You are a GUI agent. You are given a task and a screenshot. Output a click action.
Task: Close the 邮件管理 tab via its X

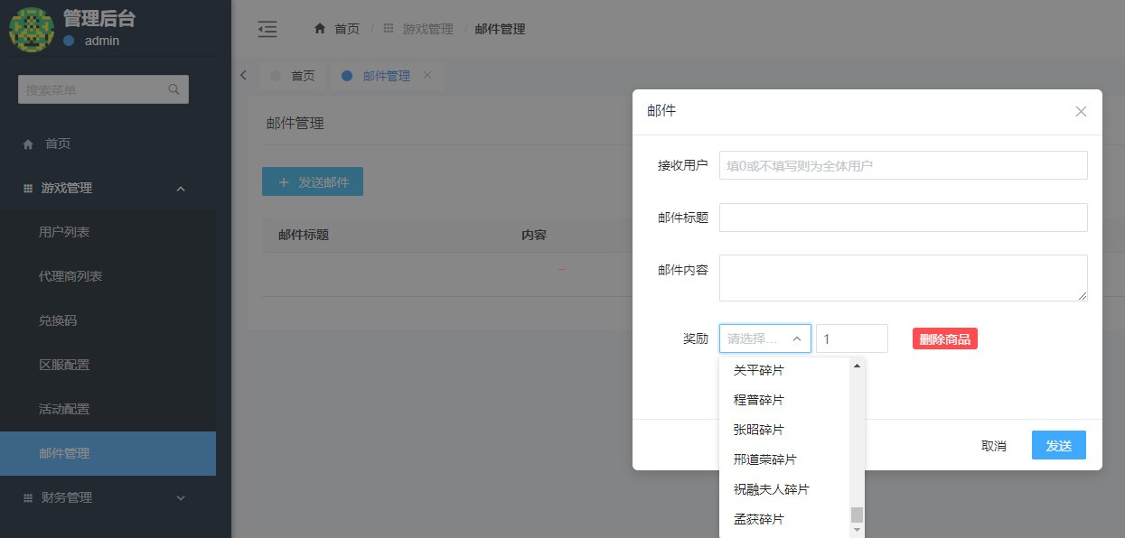pos(427,76)
